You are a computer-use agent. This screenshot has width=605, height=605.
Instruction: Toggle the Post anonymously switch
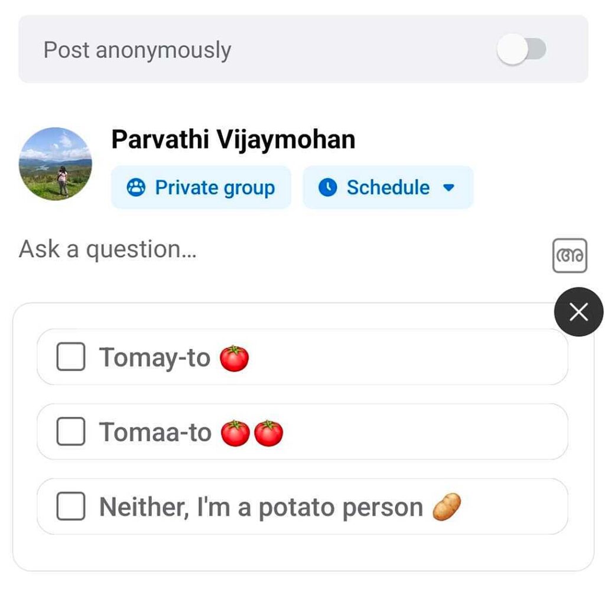pos(521,50)
